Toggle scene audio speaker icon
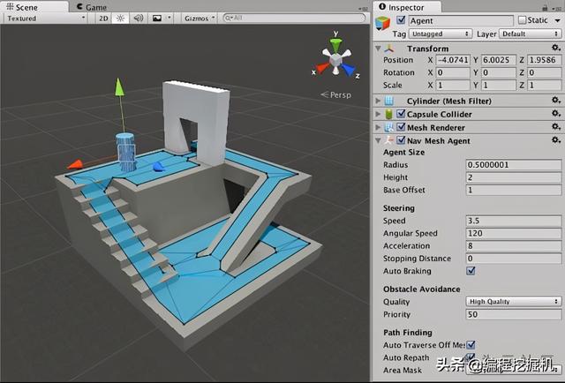This screenshot has height=383, width=565. click(x=139, y=18)
